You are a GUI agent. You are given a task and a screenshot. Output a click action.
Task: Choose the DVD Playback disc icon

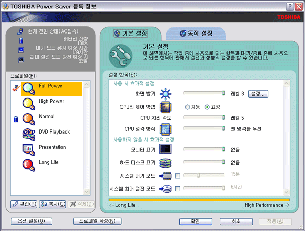point(29,135)
